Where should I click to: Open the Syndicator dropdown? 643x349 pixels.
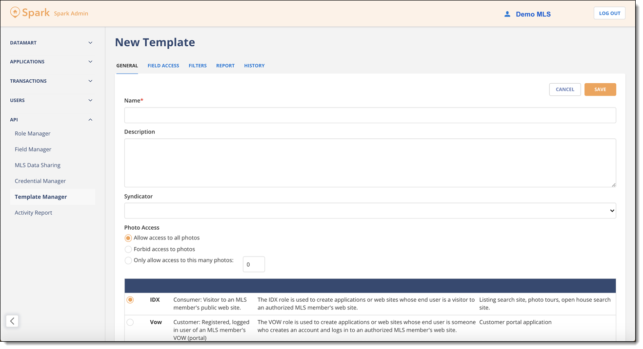370,211
